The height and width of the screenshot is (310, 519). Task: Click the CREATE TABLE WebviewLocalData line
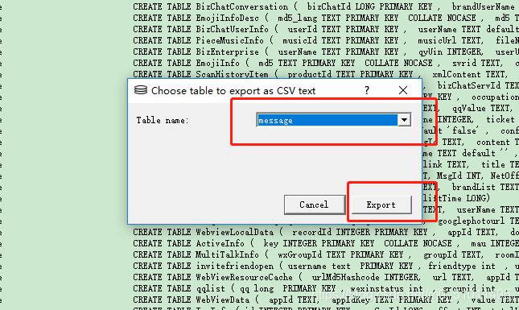[x=326, y=232]
